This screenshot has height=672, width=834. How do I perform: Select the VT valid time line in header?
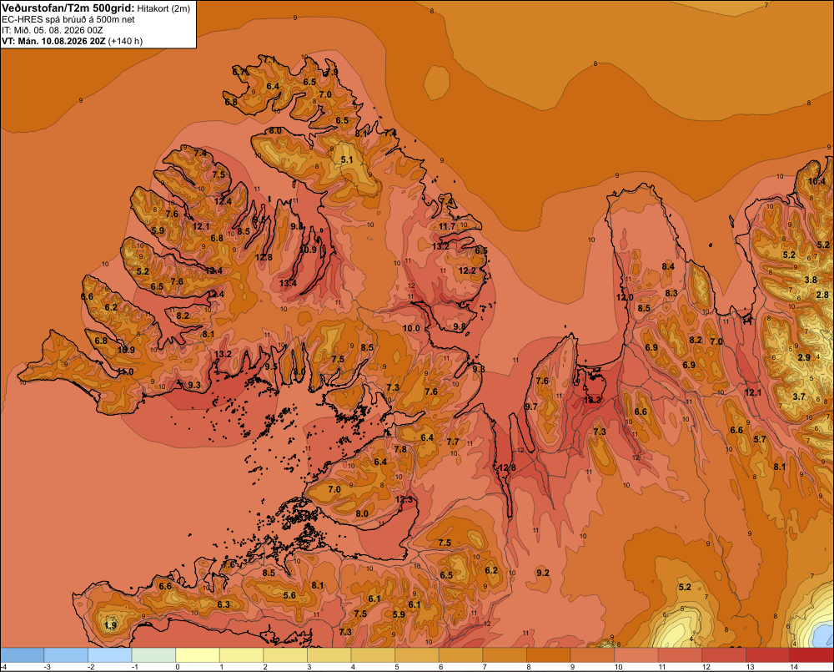[72, 41]
